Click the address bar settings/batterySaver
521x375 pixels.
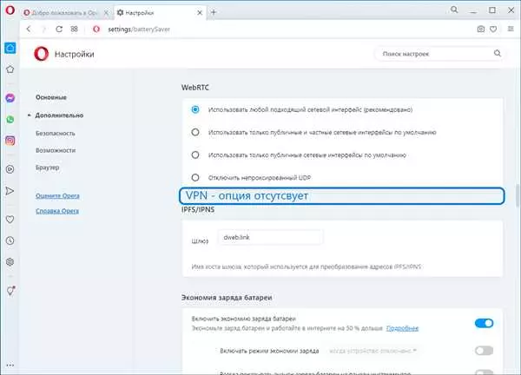139,30
